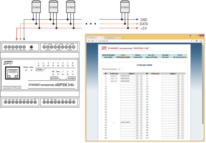This screenshot has height=143, width=206.
Task: Click the X button for sensor 37
Action: click(x=137, y=122)
